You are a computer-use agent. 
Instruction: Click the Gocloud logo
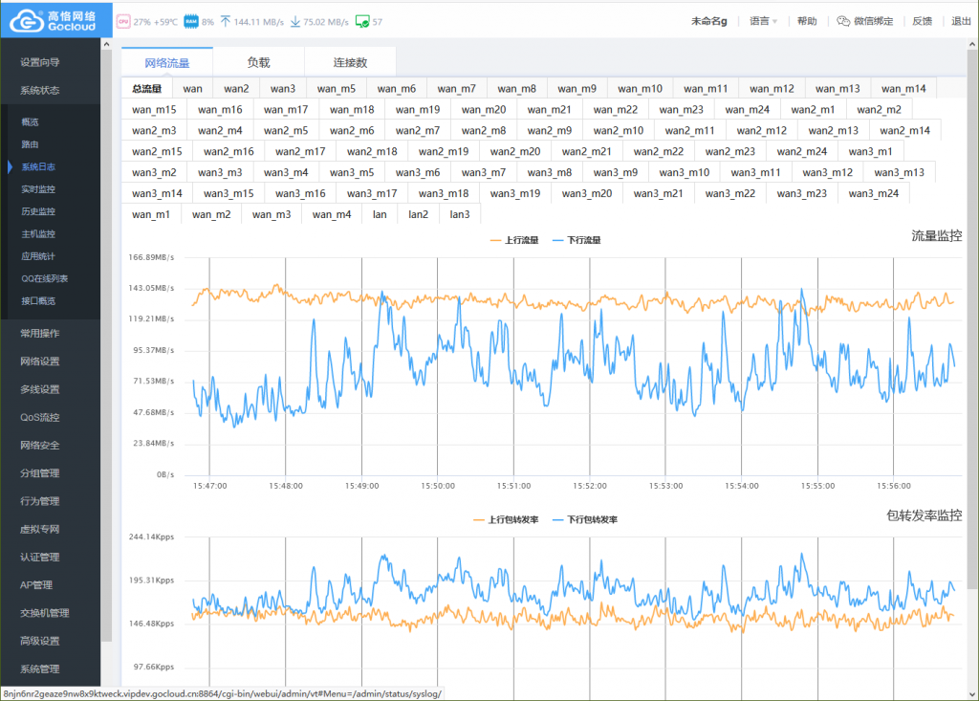[54, 20]
